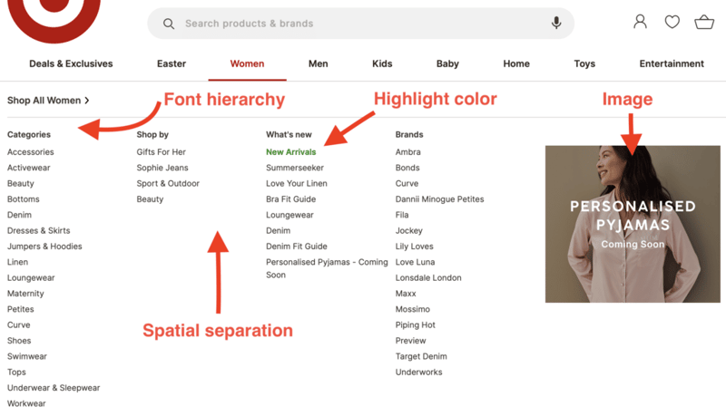Open the account profile icon
726x416 pixels.
pyautogui.click(x=641, y=21)
